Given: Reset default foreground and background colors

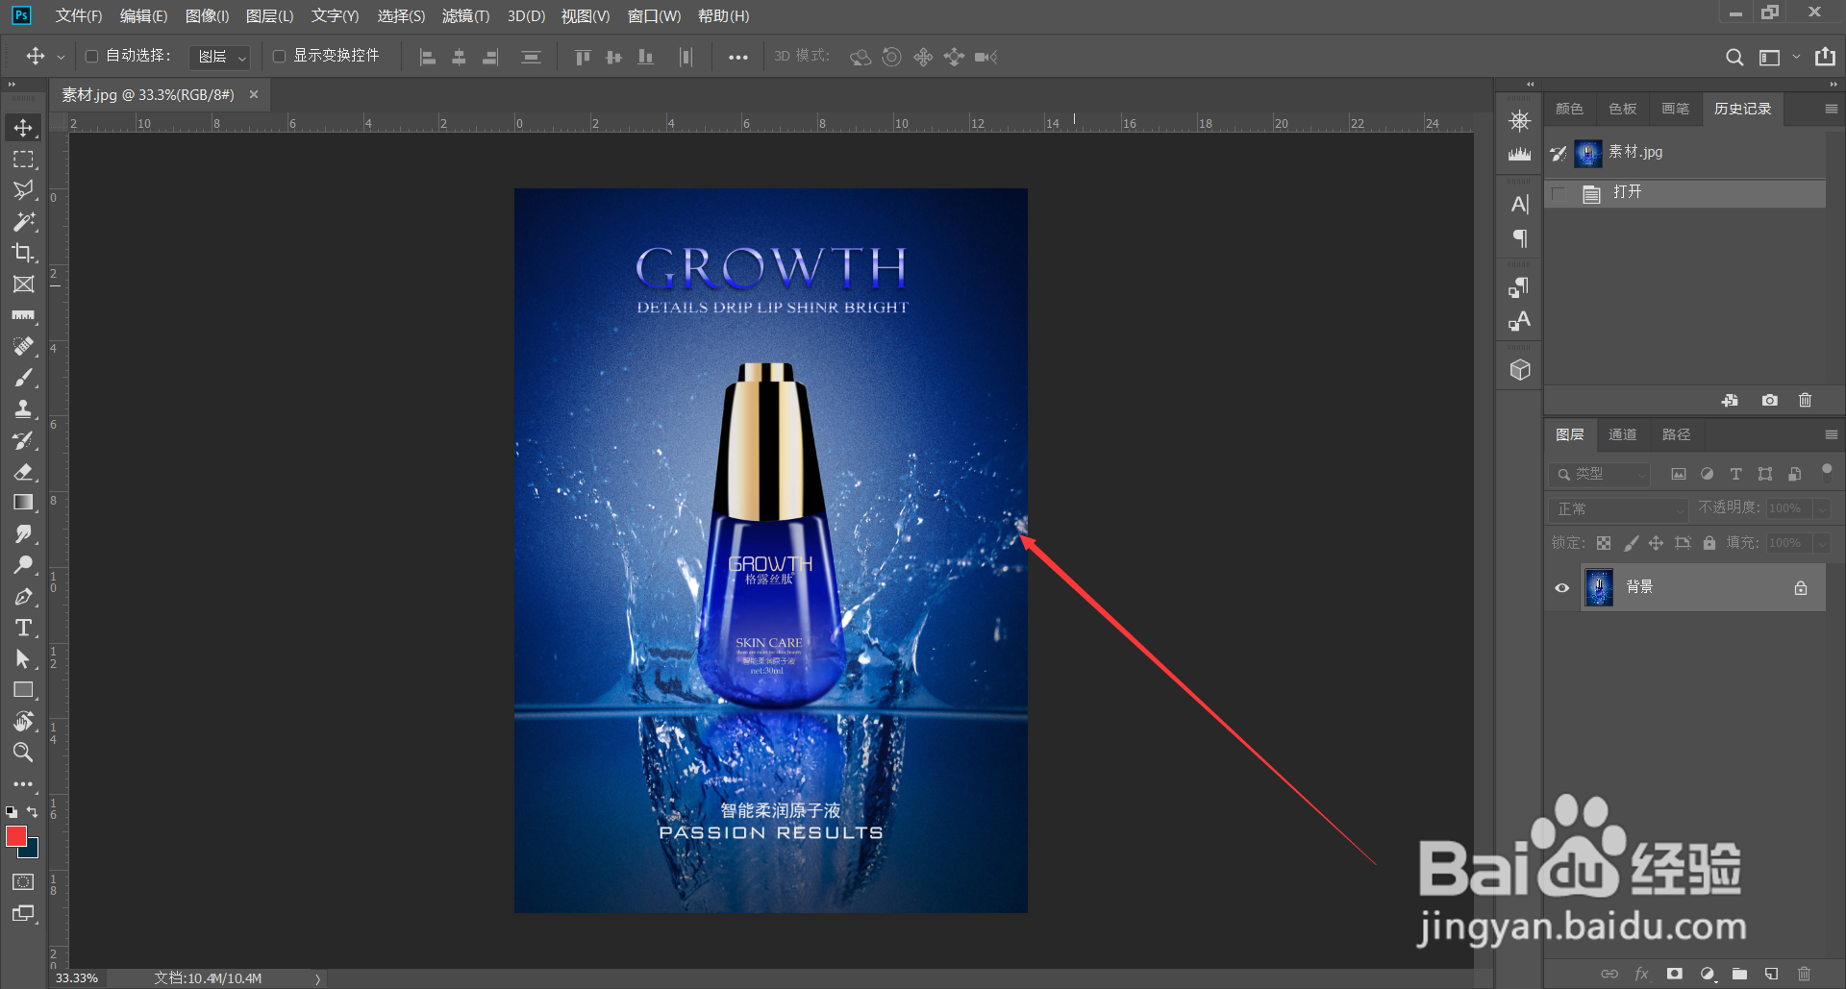Looking at the screenshot, I should (12, 812).
